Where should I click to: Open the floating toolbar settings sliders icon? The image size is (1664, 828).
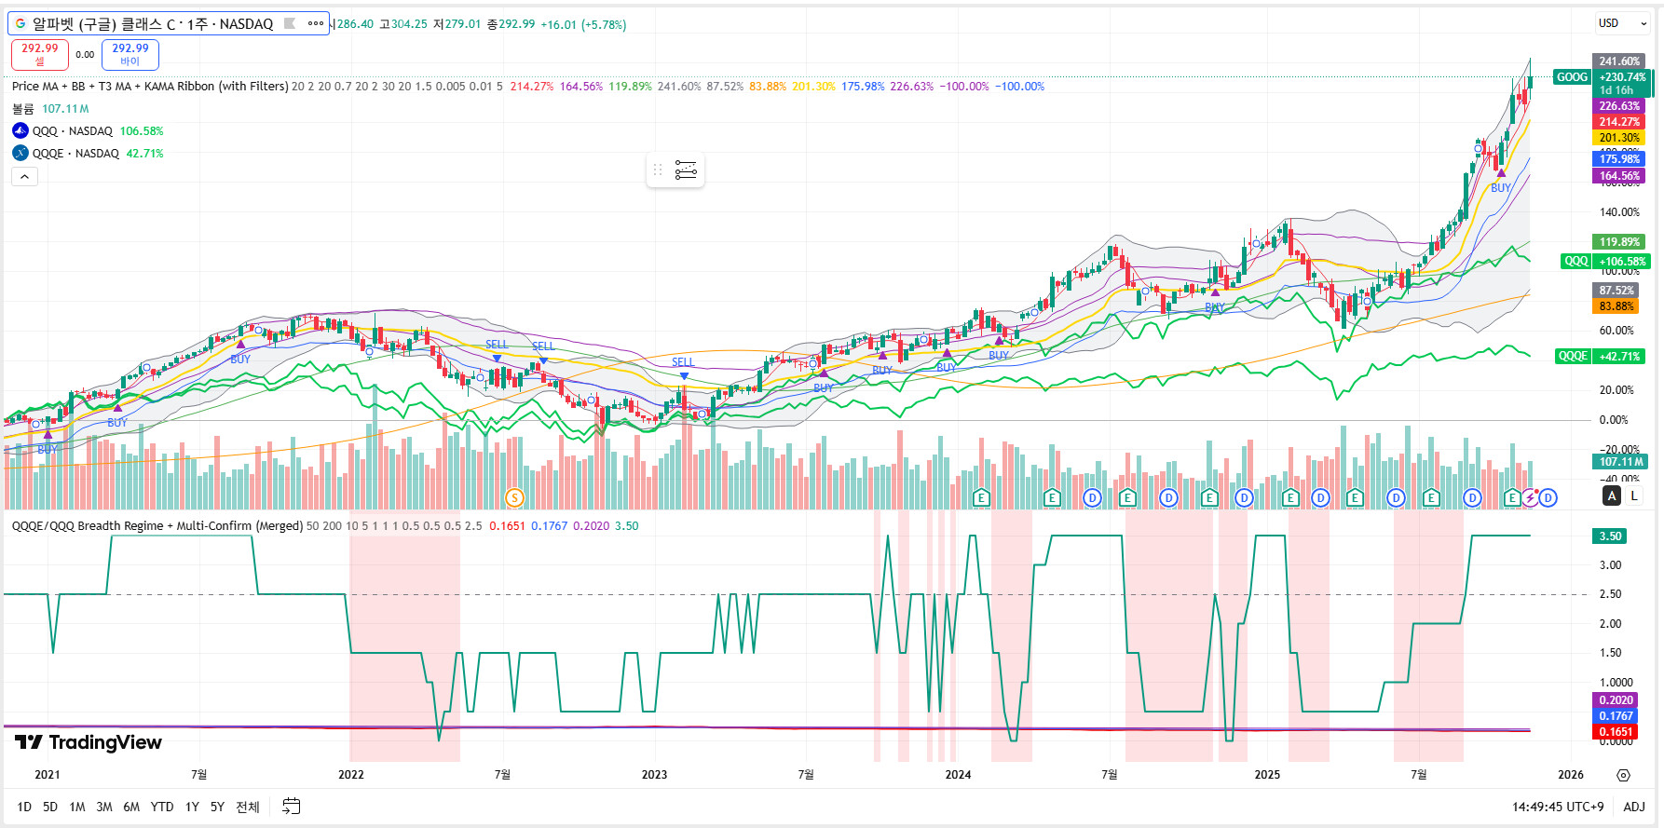686,170
